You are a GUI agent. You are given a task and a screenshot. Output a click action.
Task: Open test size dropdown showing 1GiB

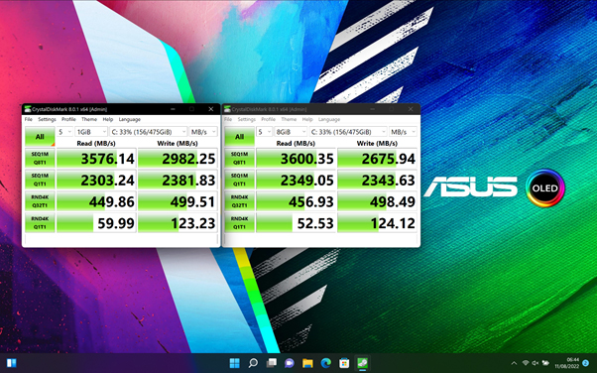click(91, 132)
